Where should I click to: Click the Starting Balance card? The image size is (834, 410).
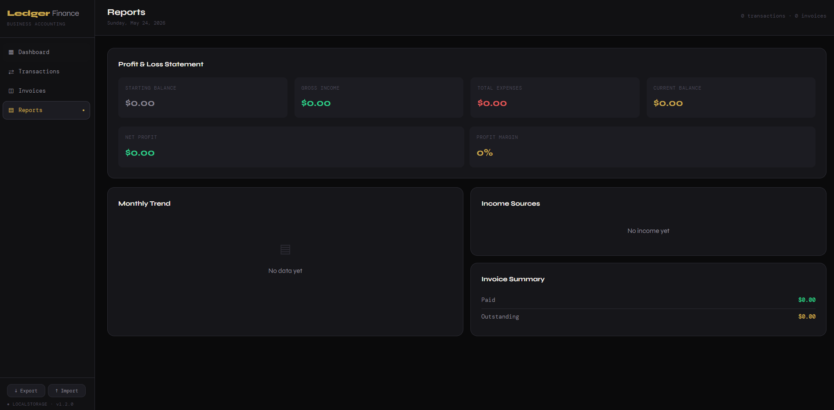coord(203,98)
